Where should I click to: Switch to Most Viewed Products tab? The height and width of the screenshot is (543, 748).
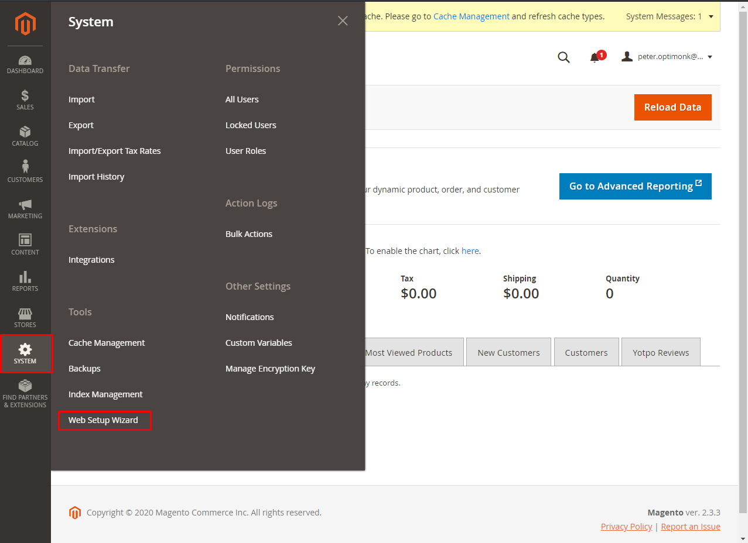pyautogui.click(x=413, y=352)
